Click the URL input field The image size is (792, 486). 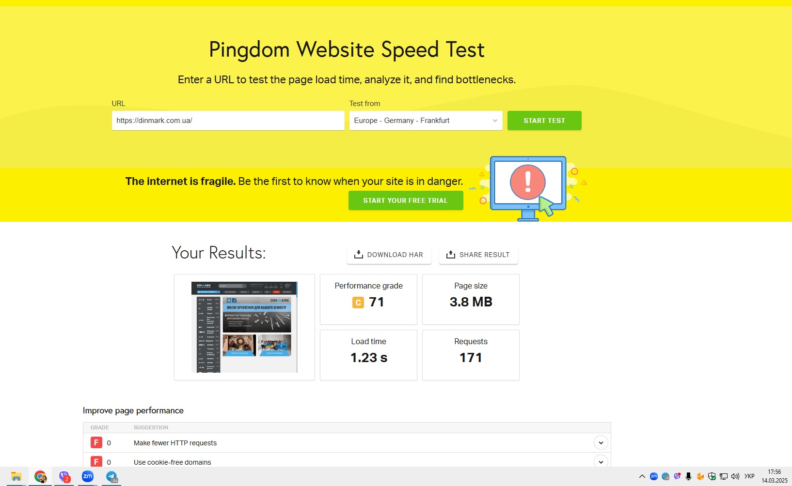pyautogui.click(x=228, y=121)
